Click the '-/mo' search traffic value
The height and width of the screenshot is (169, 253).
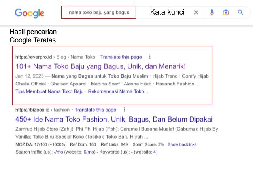(x=59, y=152)
